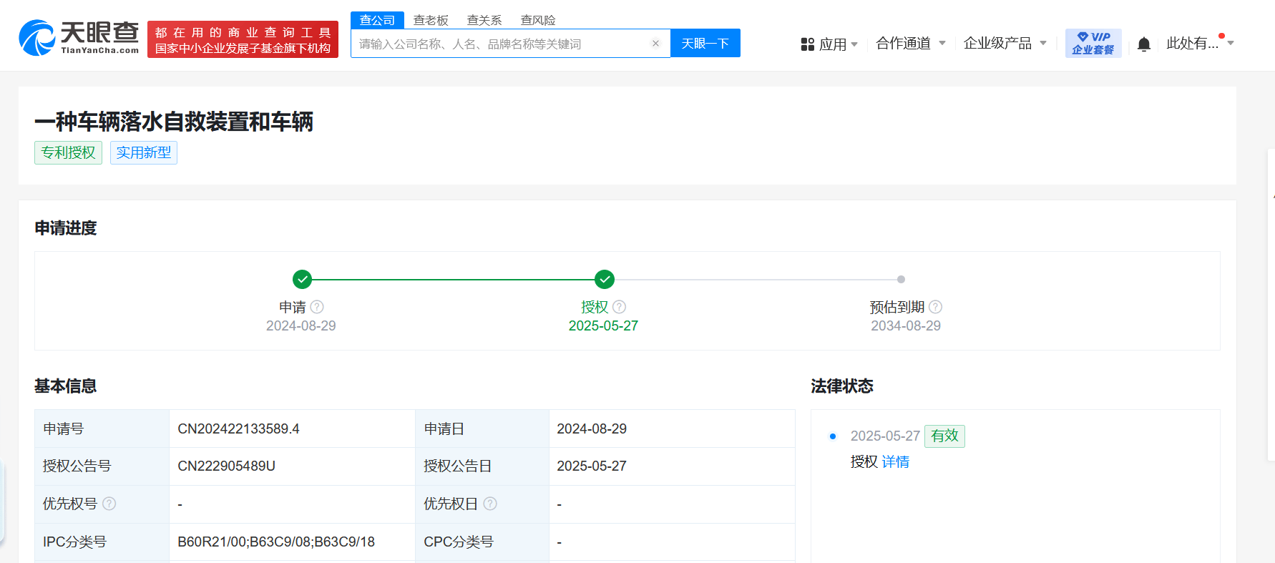Click the patent title 一种车辆落水自救装置和车辆

174,122
